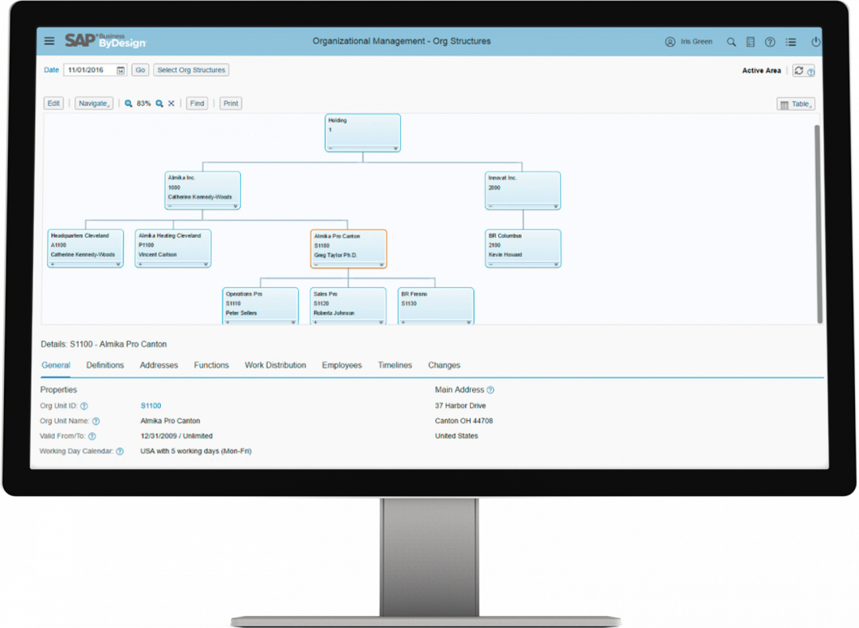Click the Select Org Structures button
Image resolution: width=859 pixels, height=628 pixels.
pos(191,70)
